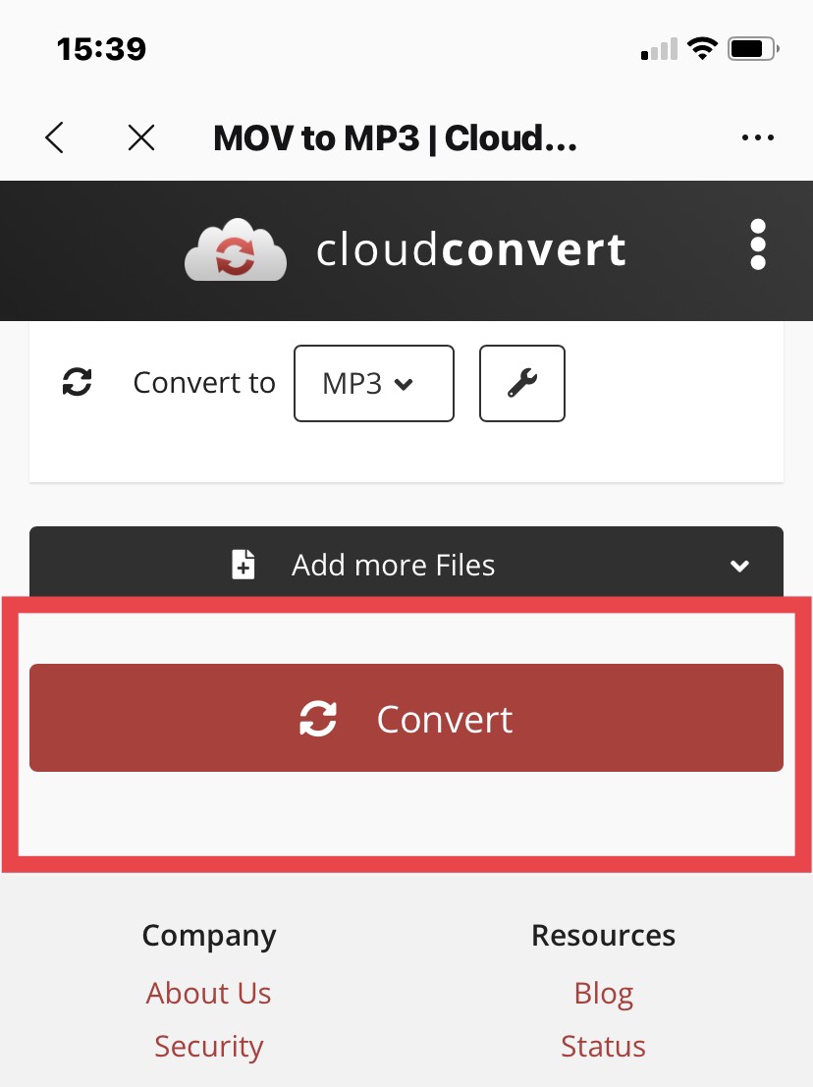Viewport: 813px width, 1087px height.
Task: Tap the cloudconvert cloud logo
Action: pos(236,249)
